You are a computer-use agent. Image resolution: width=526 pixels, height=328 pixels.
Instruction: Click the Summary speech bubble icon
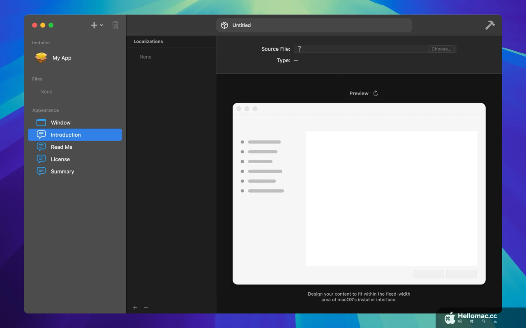41,171
